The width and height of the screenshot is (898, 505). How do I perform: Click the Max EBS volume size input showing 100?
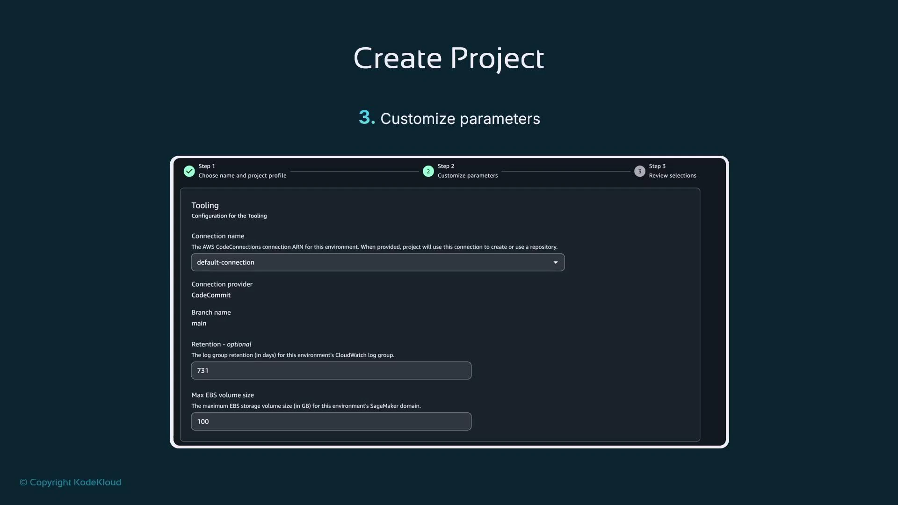331,421
